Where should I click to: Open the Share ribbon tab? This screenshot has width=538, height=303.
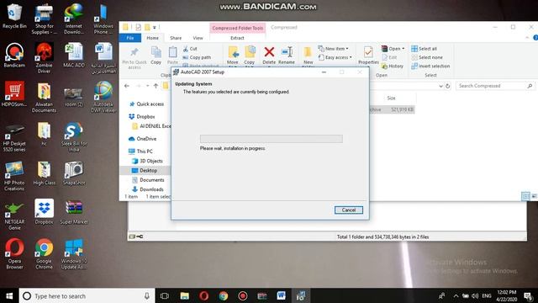[x=176, y=38]
